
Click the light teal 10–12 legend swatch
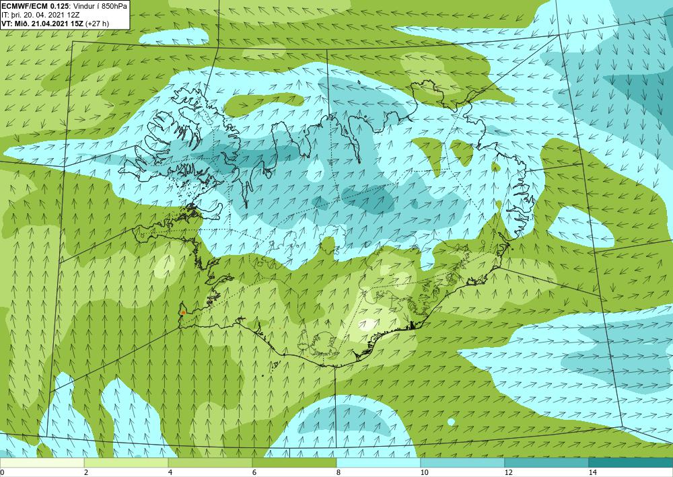pos(463,463)
